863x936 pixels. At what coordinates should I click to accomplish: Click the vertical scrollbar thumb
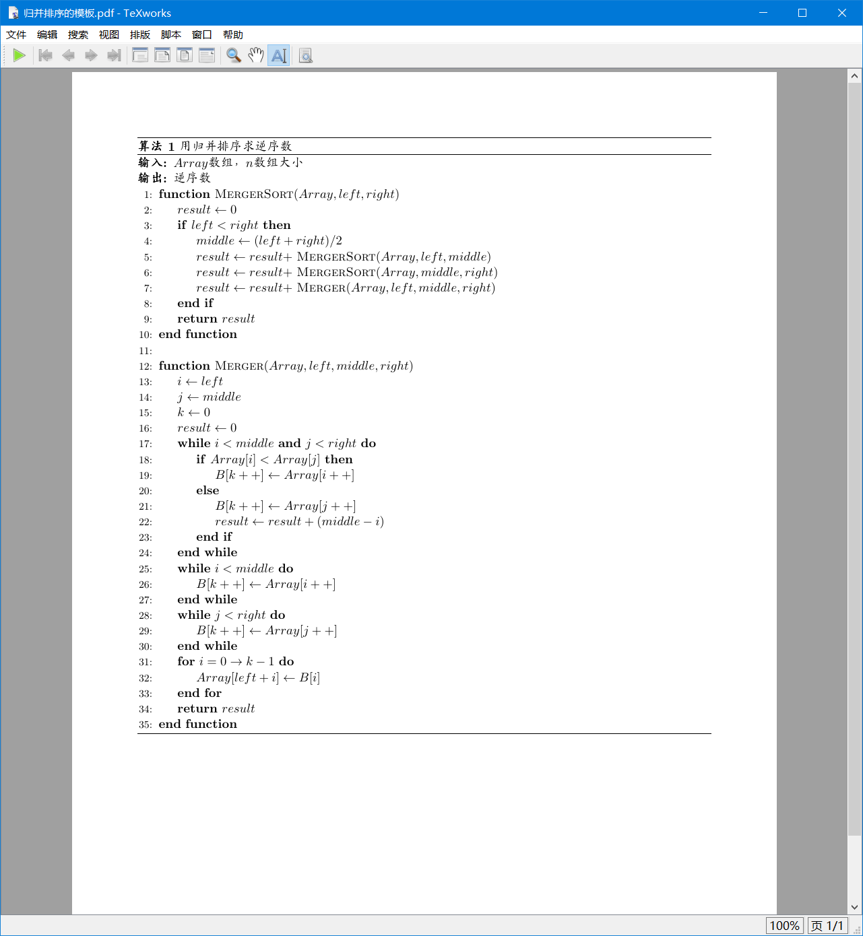(855, 459)
